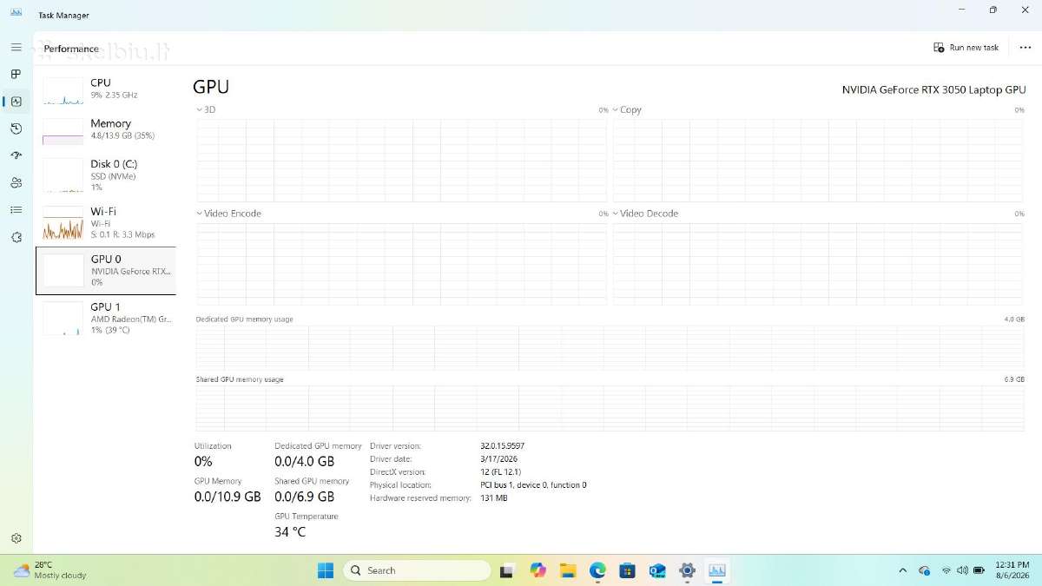1042x586 pixels.
Task: Select GPU 0 NVIDIA GeForce item
Action: pos(105,270)
